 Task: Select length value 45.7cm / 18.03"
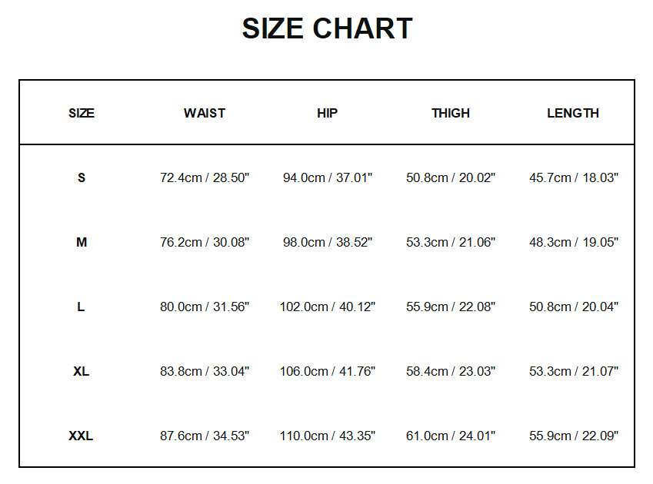[574, 177]
